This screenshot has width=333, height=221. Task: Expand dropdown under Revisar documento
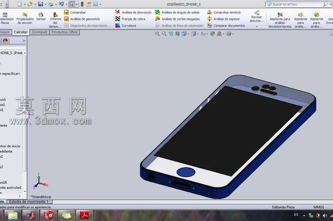point(256,26)
